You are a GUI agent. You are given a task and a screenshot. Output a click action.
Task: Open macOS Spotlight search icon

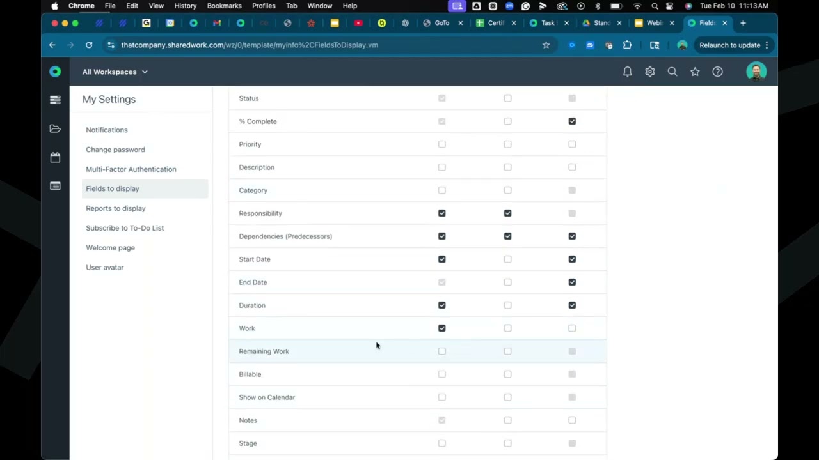coord(655,6)
